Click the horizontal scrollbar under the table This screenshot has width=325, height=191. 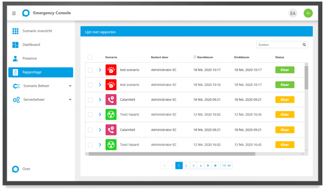(x=172, y=154)
